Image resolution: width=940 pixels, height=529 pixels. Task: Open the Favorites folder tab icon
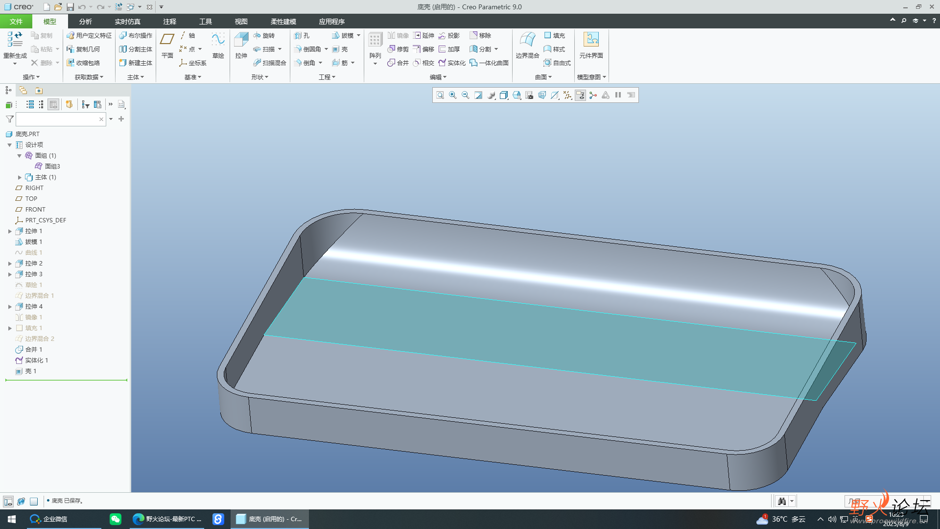point(39,90)
